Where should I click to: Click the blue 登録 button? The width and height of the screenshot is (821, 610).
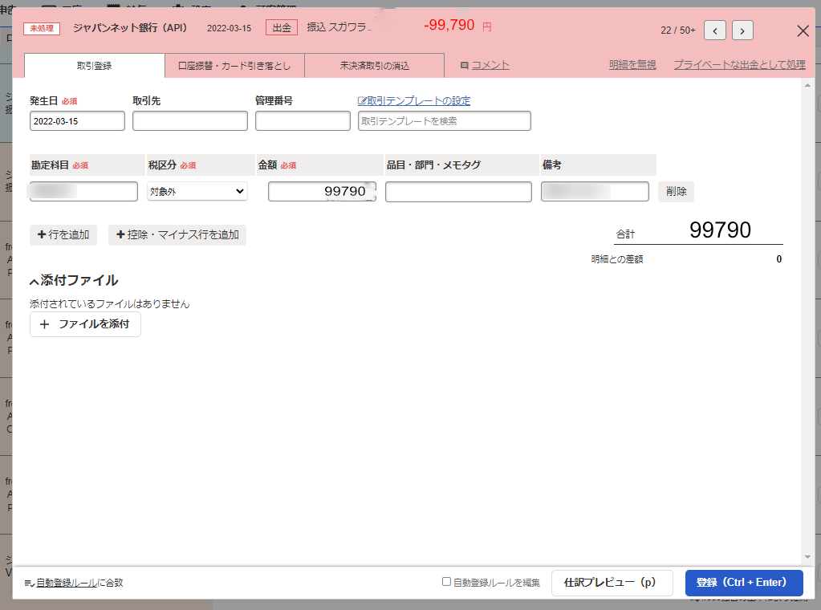743,583
